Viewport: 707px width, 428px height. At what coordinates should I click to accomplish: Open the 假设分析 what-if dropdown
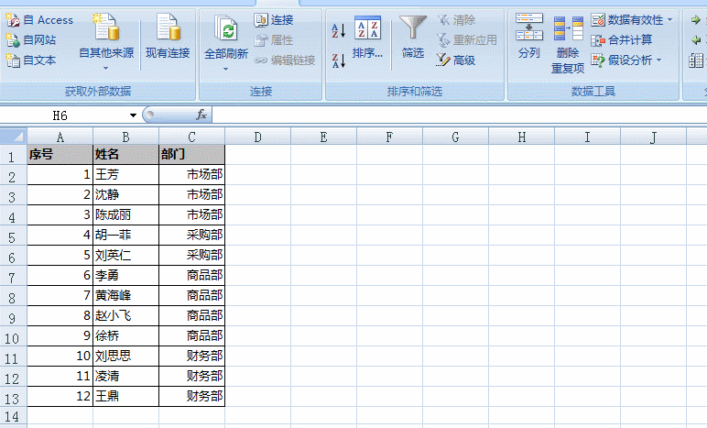[x=658, y=60]
